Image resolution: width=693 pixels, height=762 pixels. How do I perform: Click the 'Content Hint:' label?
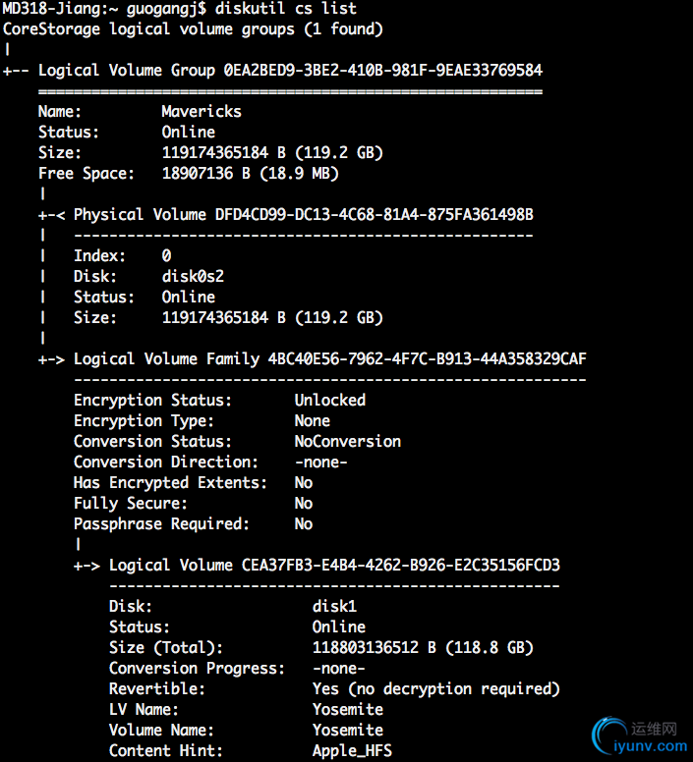166,751
